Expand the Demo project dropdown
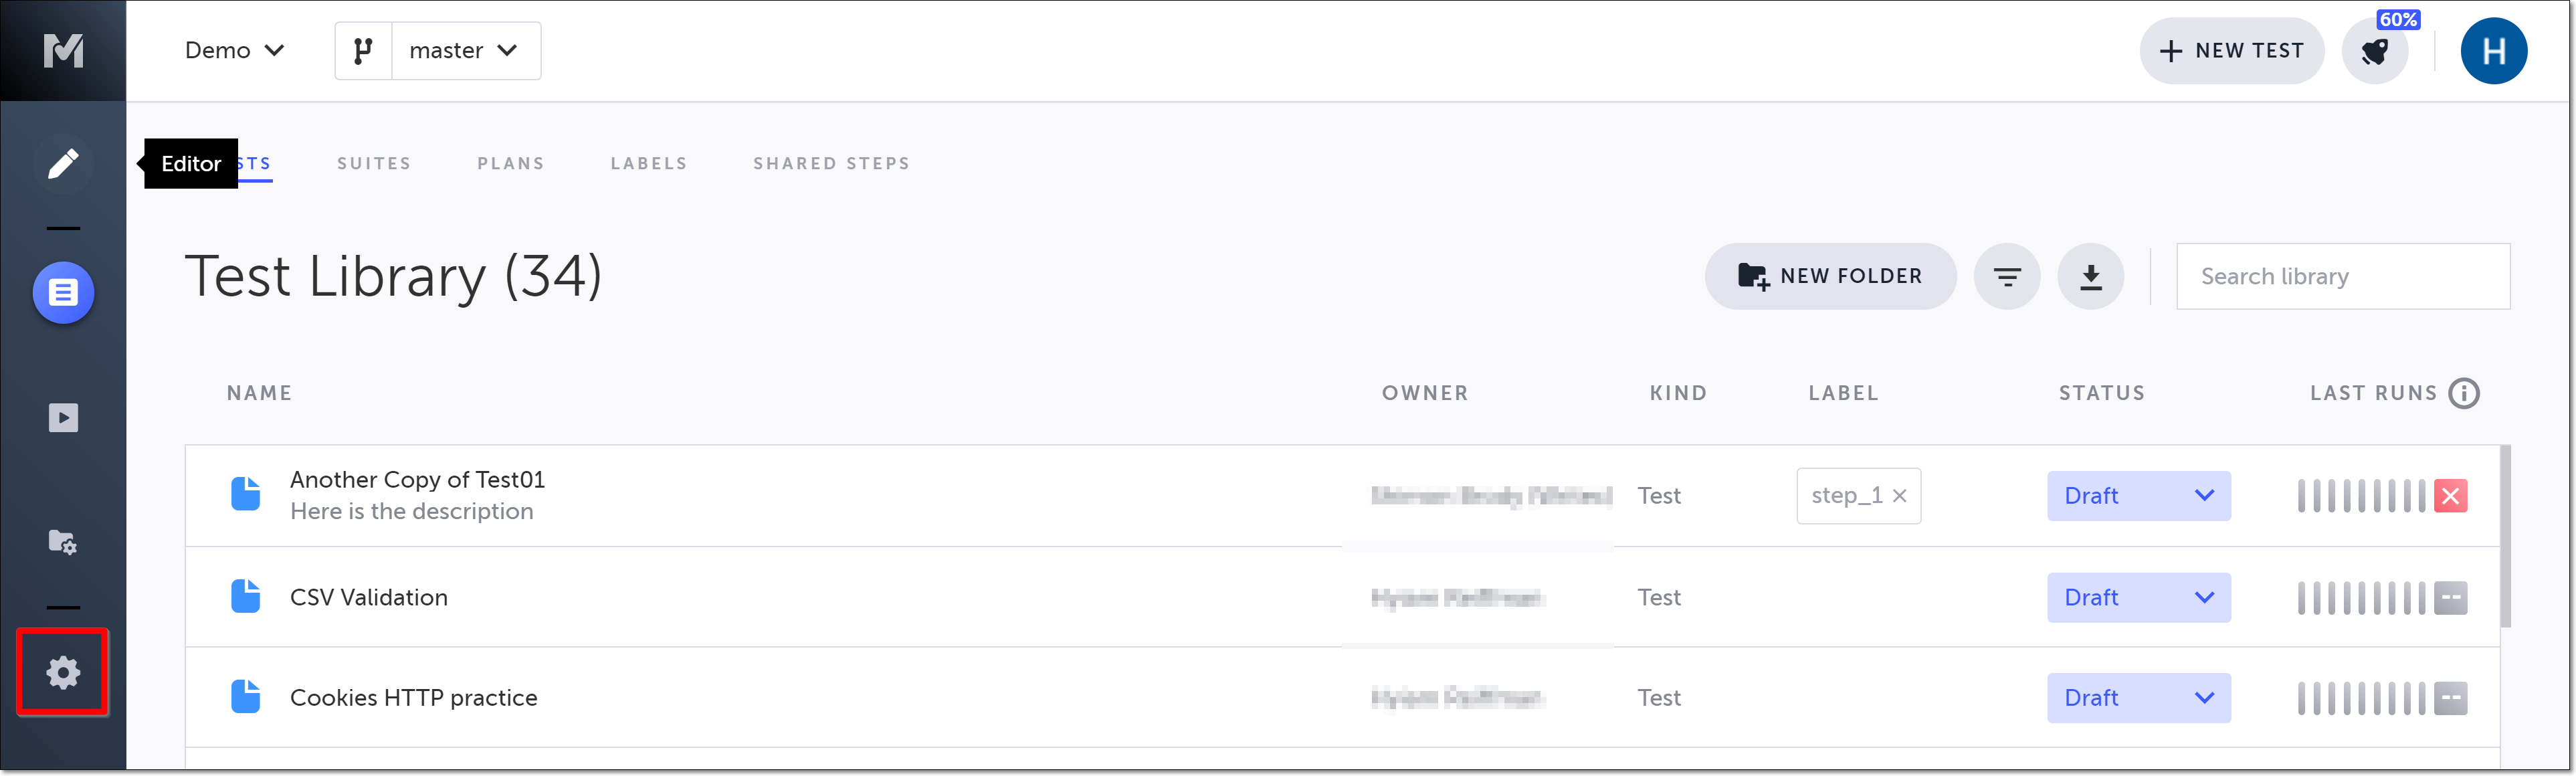Image resolution: width=2576 pixels, height=776 pixels. [x=234, y=51]
